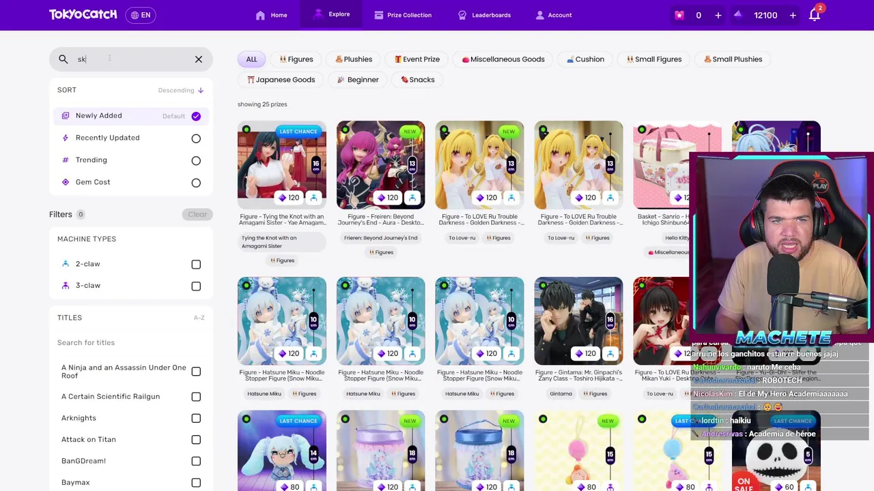874x491 pixels.
Task: Open the Explore tab
Action: (331, 14)
